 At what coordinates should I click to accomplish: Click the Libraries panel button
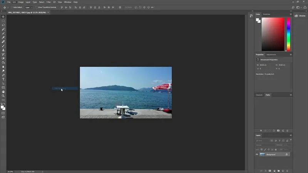click(x=300, y=16)
